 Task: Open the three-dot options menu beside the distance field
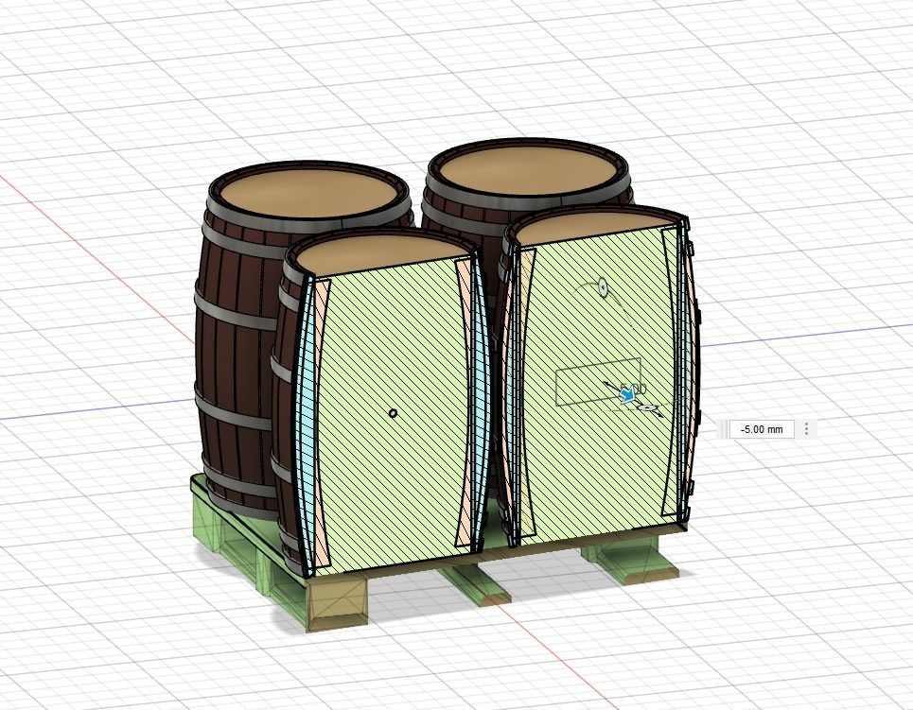(x=806, y=429)
